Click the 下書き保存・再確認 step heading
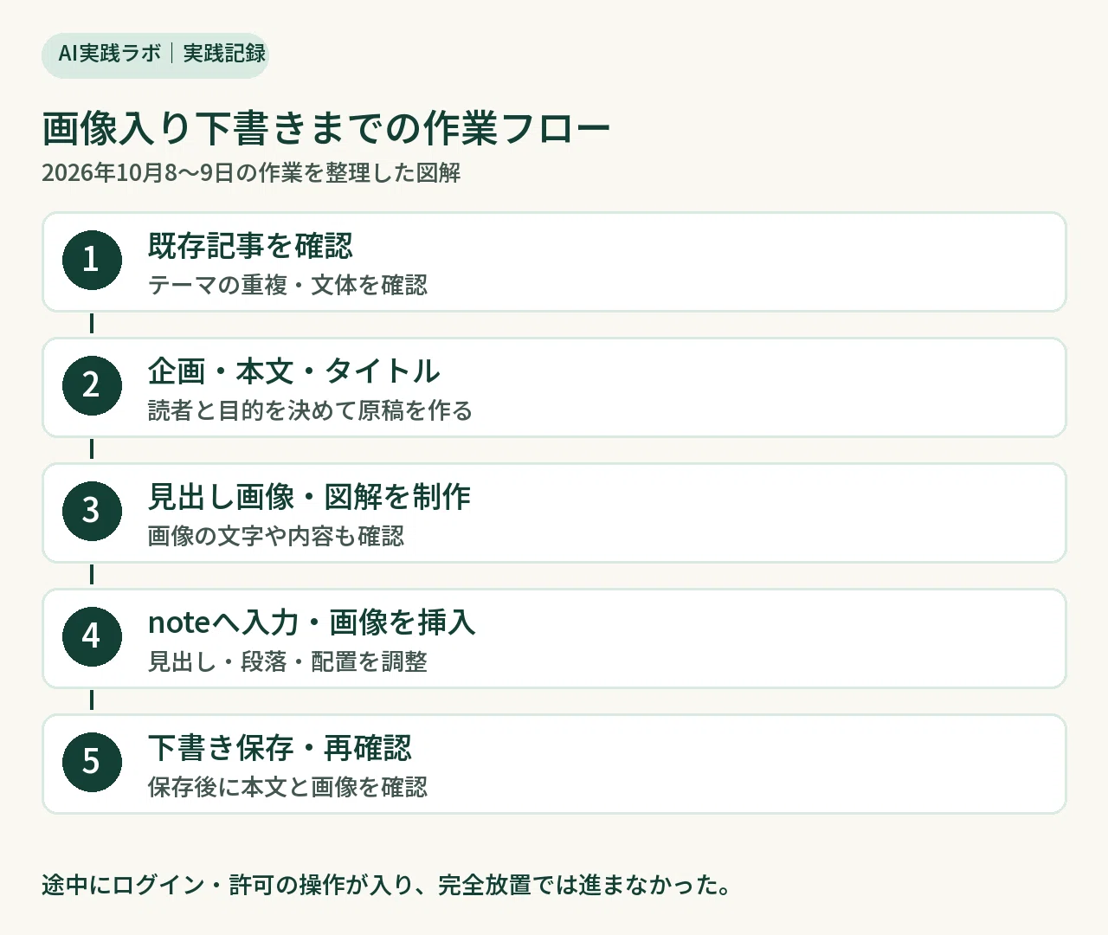The width and height of the screenshot is (1108, 935). click(280, 748)
